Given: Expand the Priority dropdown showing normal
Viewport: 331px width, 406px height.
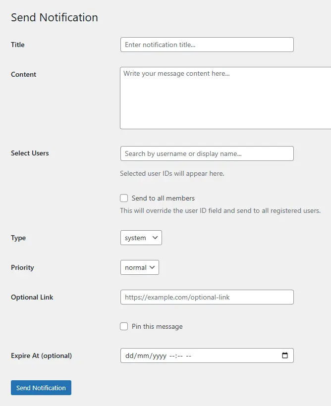Looking at the screenshot, I should [139, 267].
